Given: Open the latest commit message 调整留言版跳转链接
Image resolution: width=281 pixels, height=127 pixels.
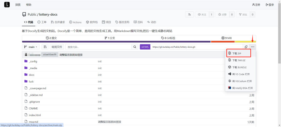Looking at the screenshot, I should pyautogui.click(x=71, y=55).
